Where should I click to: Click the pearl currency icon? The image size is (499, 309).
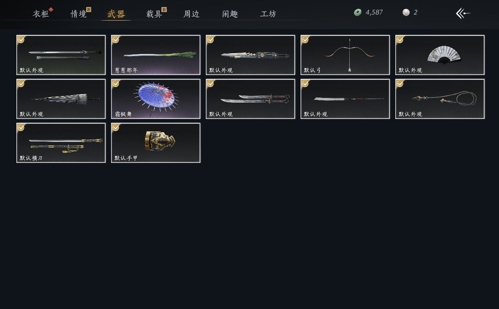(406, 12)
